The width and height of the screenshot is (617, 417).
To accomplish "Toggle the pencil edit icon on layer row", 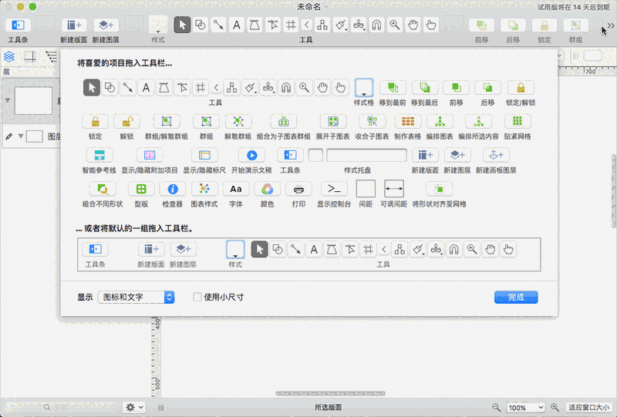I will coord(9,136).
